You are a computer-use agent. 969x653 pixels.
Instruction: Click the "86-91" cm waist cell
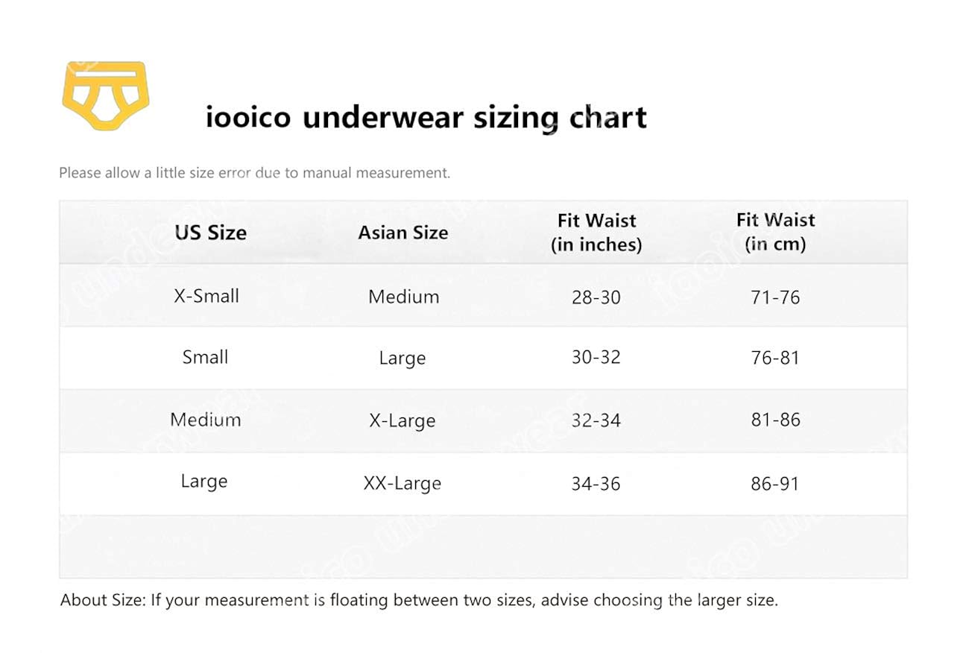pyautogui.click(x=775, y=484)
